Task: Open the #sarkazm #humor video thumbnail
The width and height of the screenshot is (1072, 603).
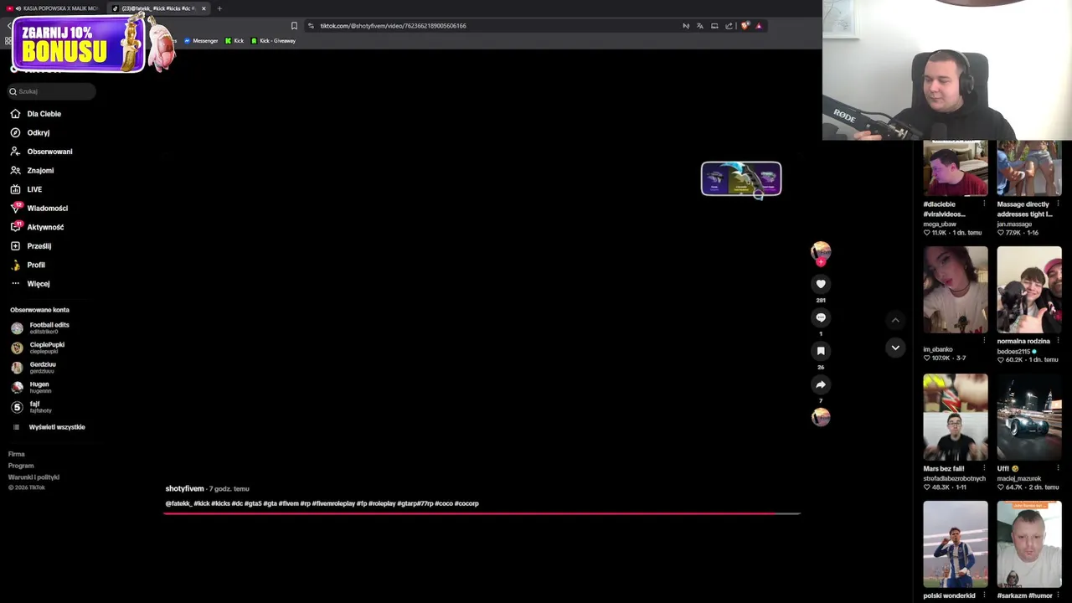Action: pos(1029,544)
